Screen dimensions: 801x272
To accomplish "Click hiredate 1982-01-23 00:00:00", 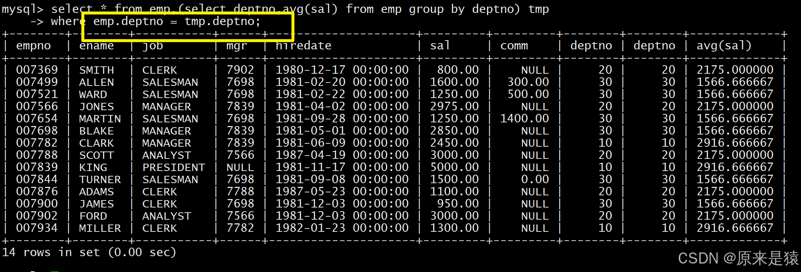I will [x=342, y=228].
